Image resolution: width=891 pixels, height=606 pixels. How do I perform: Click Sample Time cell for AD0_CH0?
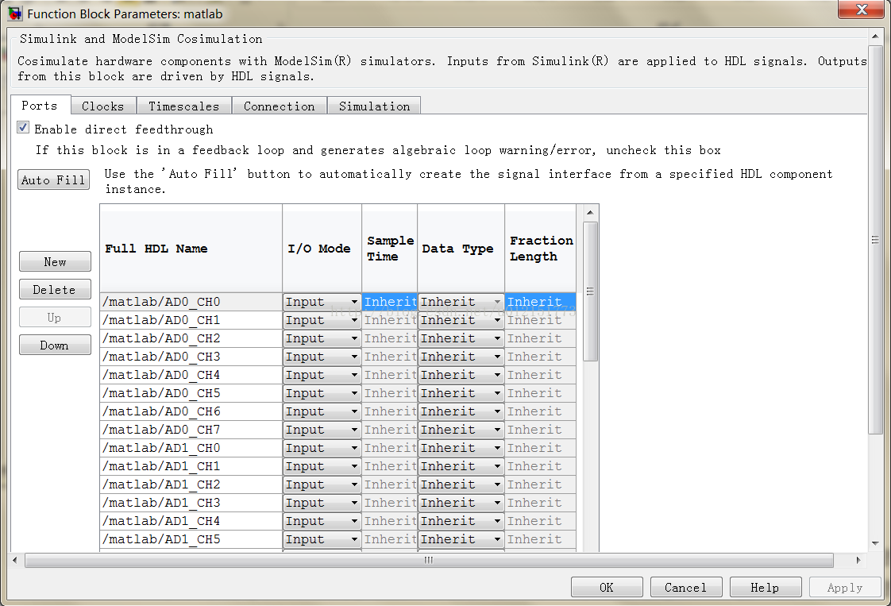[x=390, y=302]
